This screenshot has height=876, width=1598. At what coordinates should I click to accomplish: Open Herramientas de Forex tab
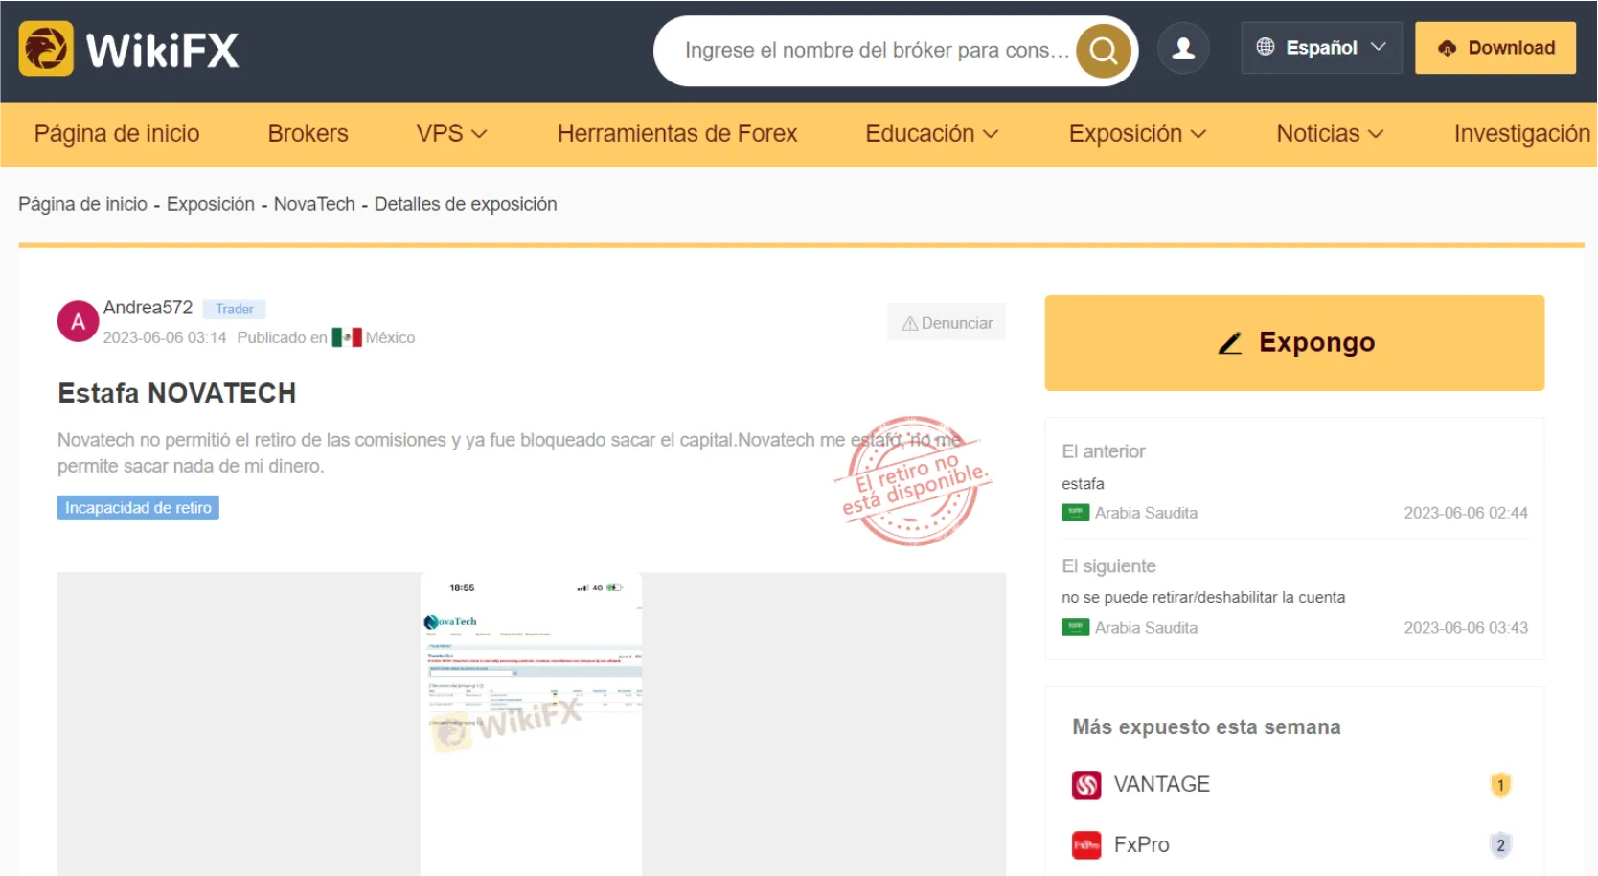click(677, 134)
